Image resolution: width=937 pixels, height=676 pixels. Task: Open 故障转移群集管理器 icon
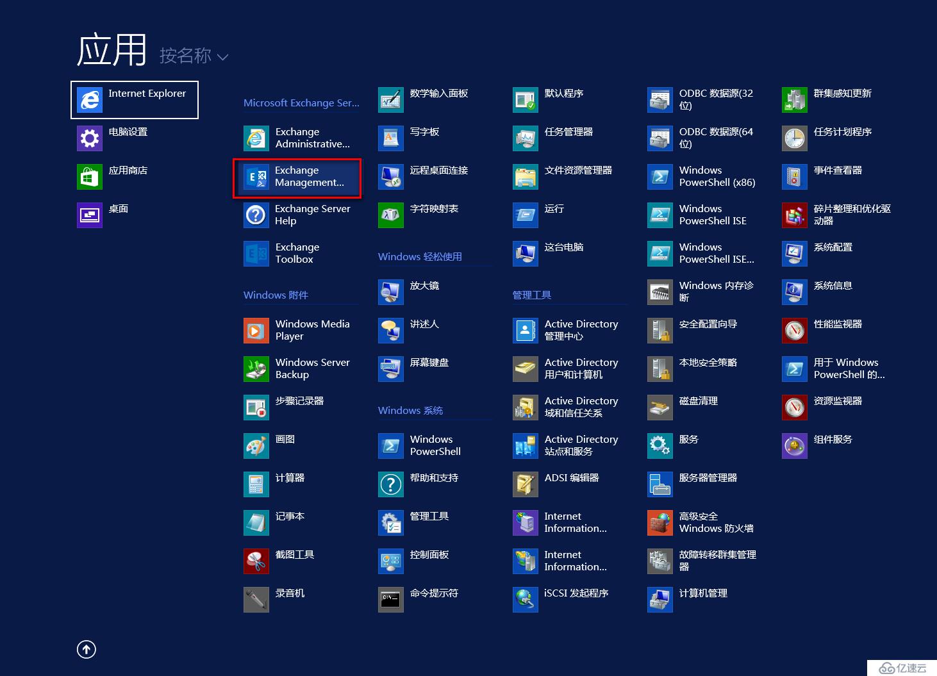coord(660,561)
